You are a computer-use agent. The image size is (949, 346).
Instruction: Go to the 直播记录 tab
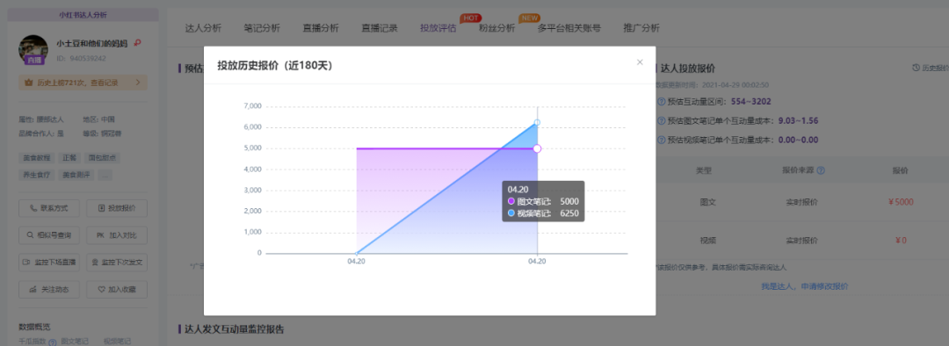coord(380,28)
